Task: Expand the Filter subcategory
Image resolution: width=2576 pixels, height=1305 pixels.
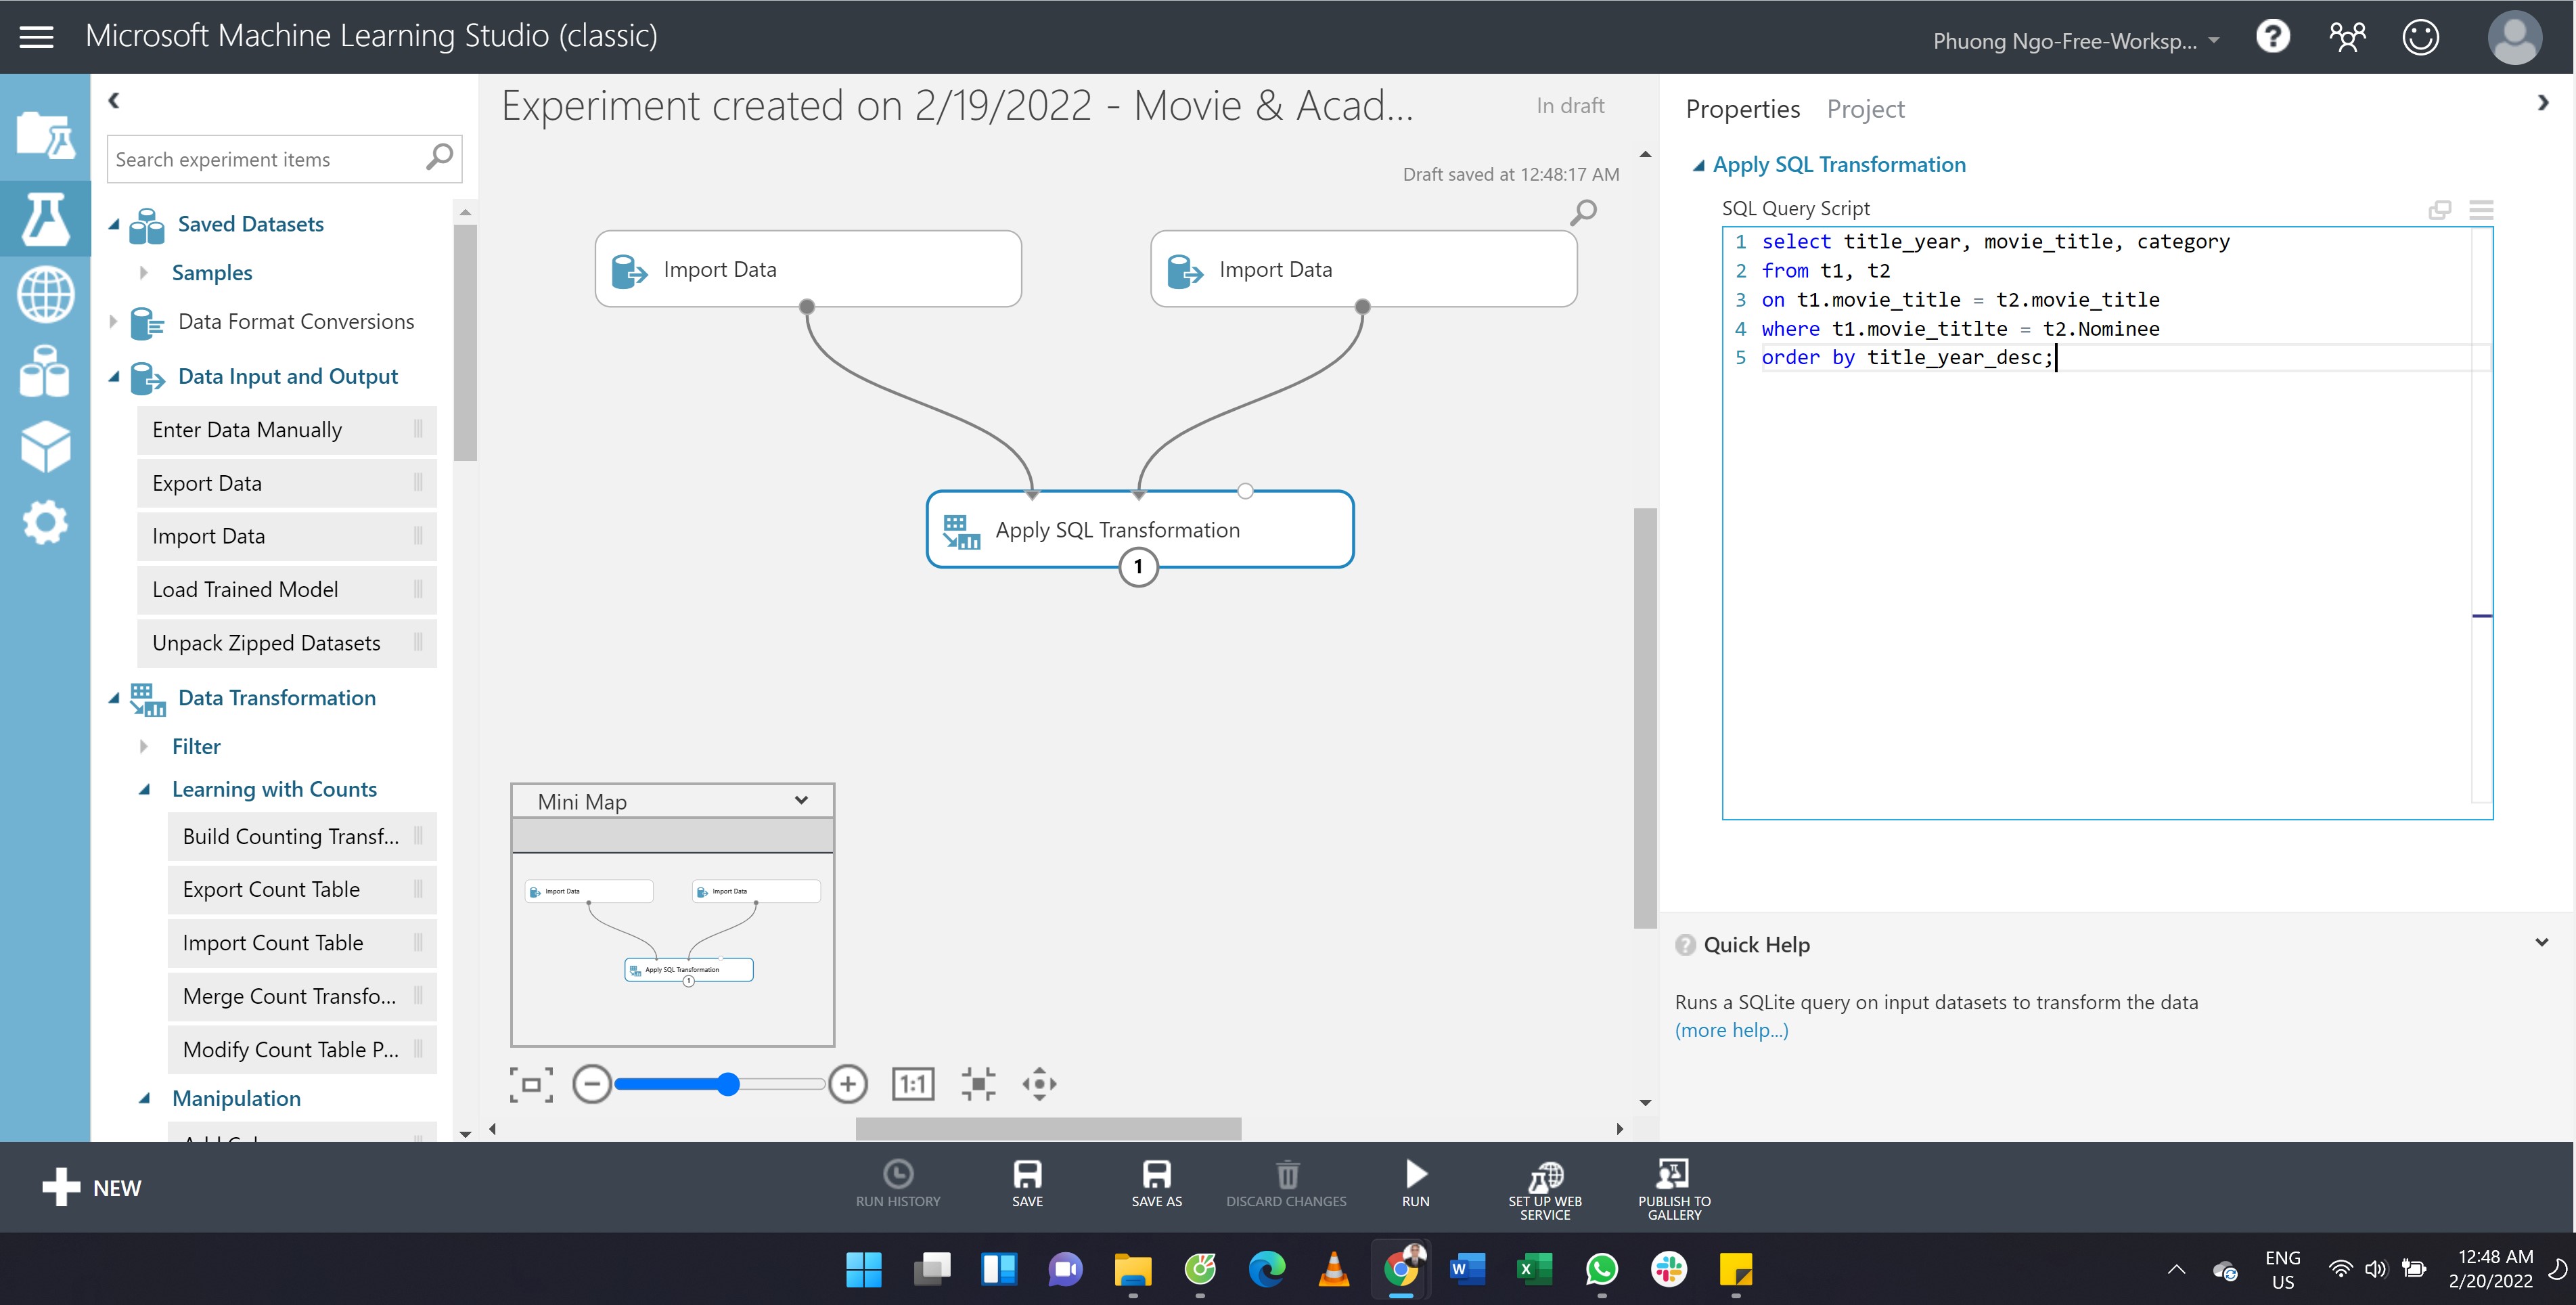Action: tap(144, 747)
